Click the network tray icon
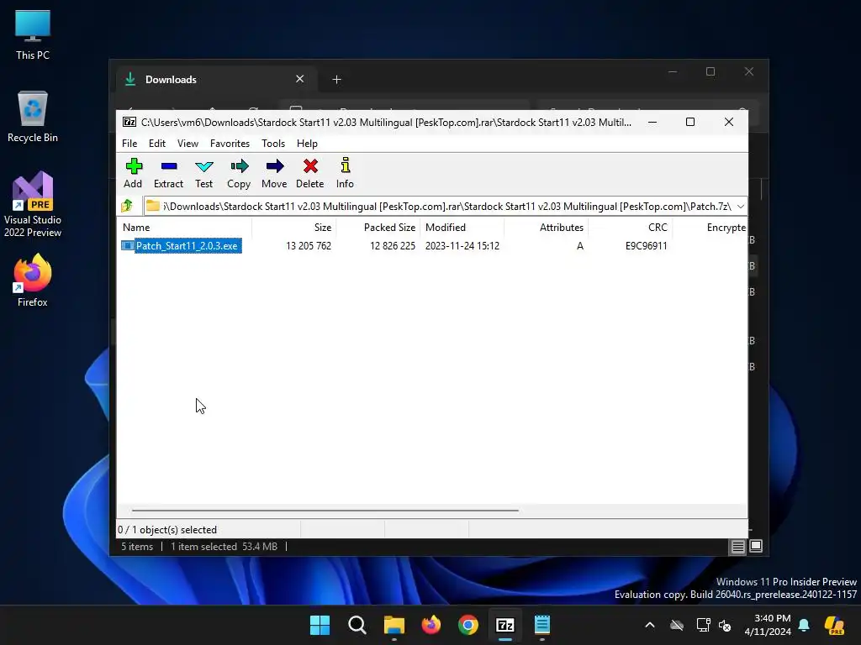 tap(704, 625)
